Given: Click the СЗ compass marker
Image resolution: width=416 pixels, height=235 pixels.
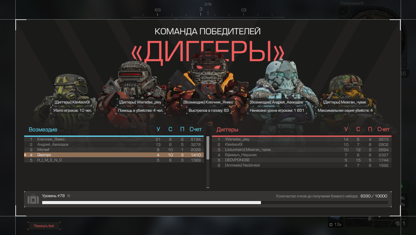Looking at the screenshot, I should pos(244,10).
